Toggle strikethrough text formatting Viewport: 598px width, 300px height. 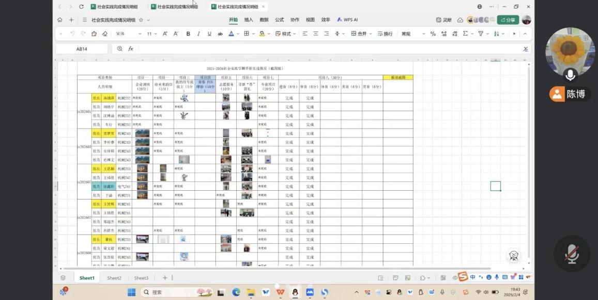tap(220, 34)
